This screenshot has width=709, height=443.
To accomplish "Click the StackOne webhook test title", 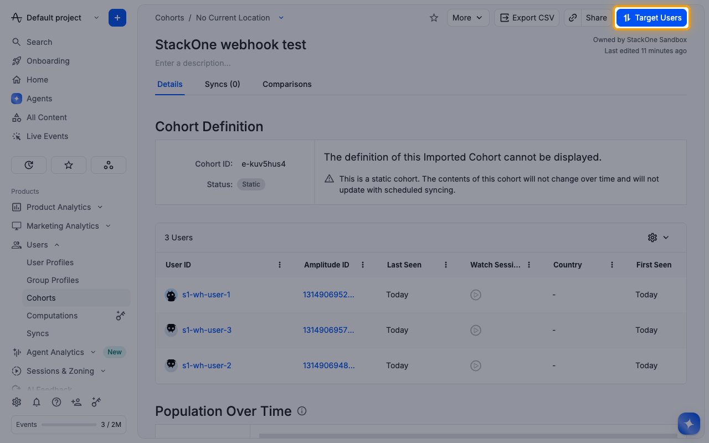I will [x=230, y=44].
